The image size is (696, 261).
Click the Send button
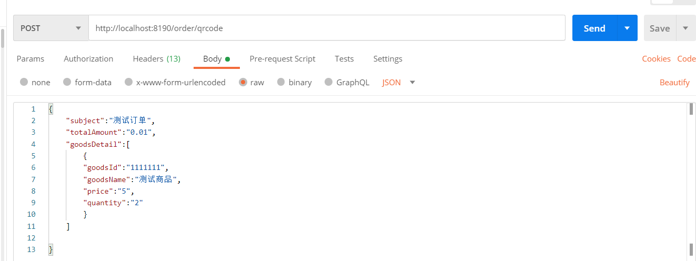coord(594,28)
